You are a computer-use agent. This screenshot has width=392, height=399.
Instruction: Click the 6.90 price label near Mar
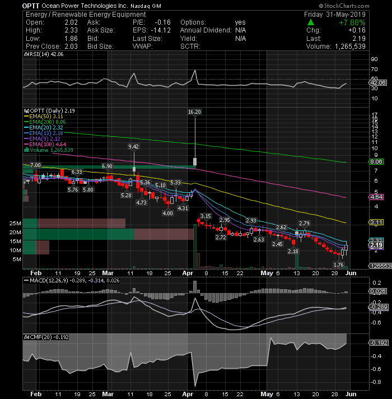coord(107,166)
